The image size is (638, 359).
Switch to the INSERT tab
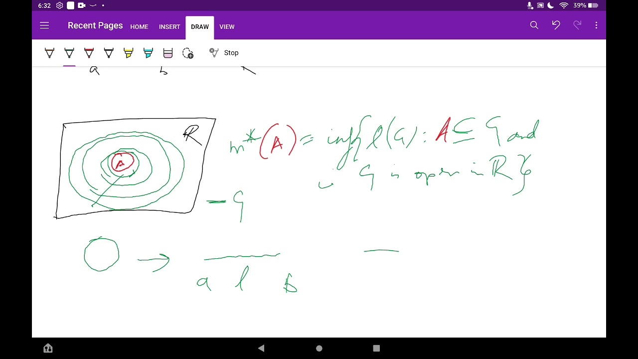[x=169, y=27]
